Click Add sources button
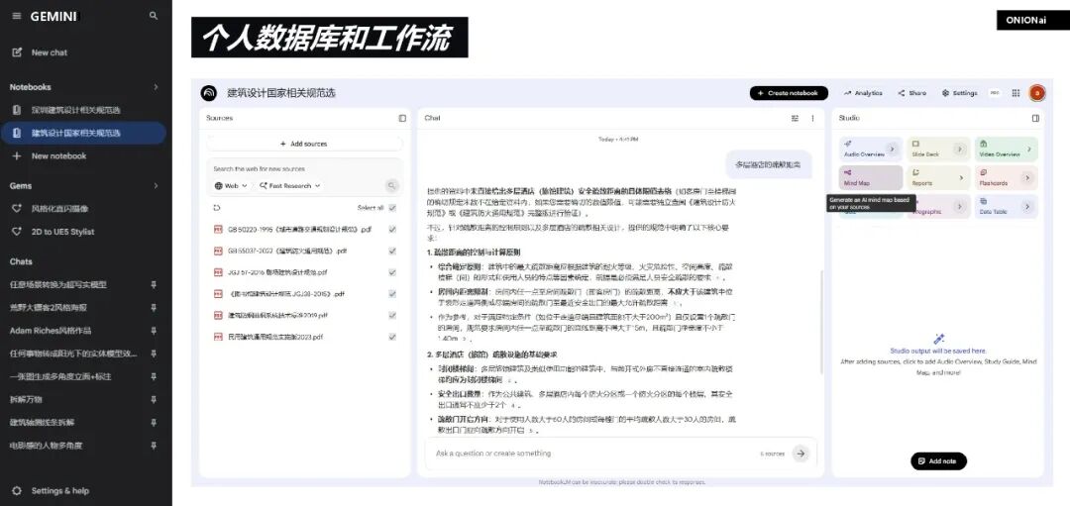 (304, 144)
